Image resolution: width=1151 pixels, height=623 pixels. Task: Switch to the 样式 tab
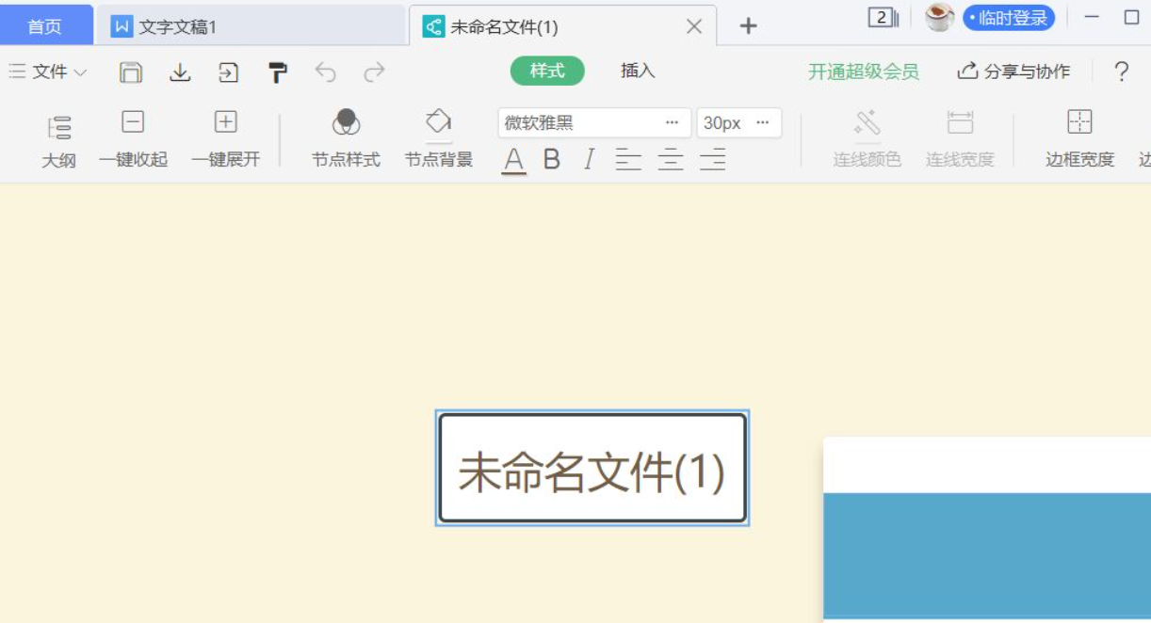[x=547, y=71]
